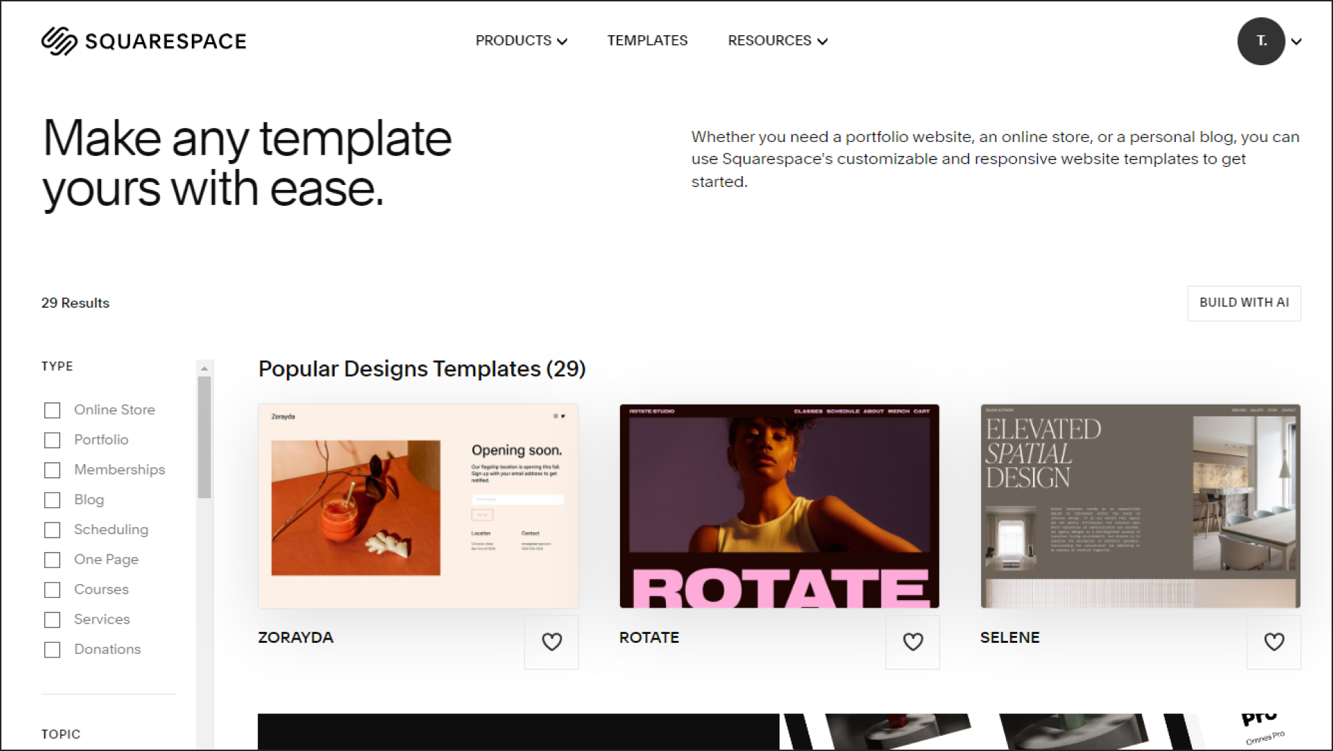Toggle the Courses filter checkbox
The height and width of the screenshot is (751, 1333).
coord(52,590)
